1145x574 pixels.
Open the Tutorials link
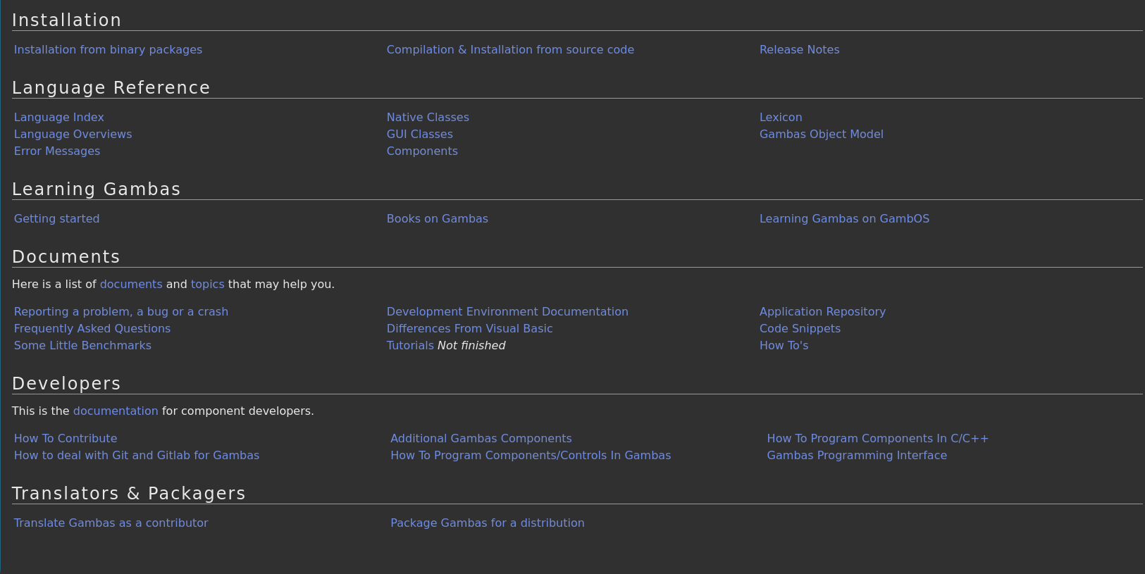(x=410, y=346)
